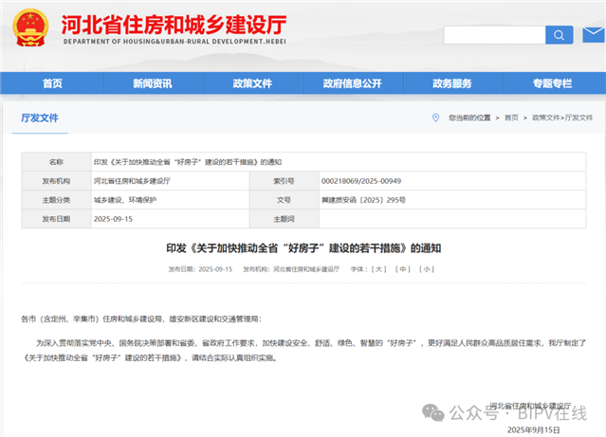Go to 政策文件 in the nav bar
This screenshot has height=437, width=606.
(x=251, y=83)
